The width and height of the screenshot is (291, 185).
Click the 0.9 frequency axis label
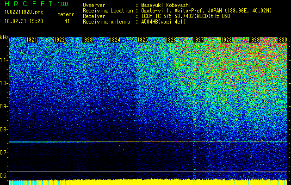tap(4, 106)
